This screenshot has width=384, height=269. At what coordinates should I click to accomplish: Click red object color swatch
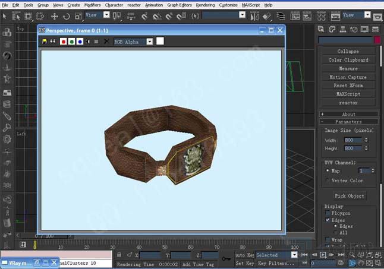(x=377, y=40)
